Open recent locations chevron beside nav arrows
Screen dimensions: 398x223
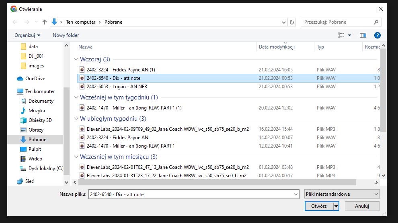point(36,22)
